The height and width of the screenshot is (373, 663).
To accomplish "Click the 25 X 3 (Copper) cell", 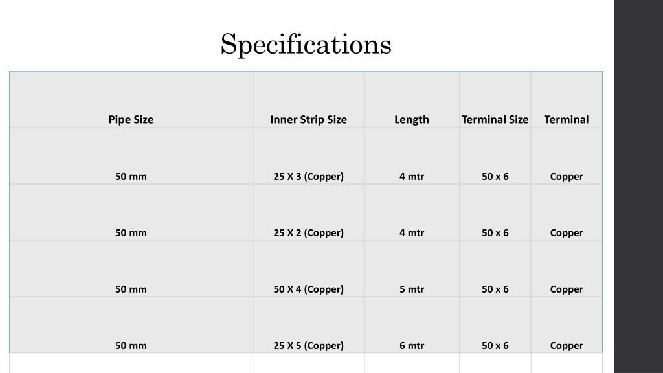I will click(309, 156).
